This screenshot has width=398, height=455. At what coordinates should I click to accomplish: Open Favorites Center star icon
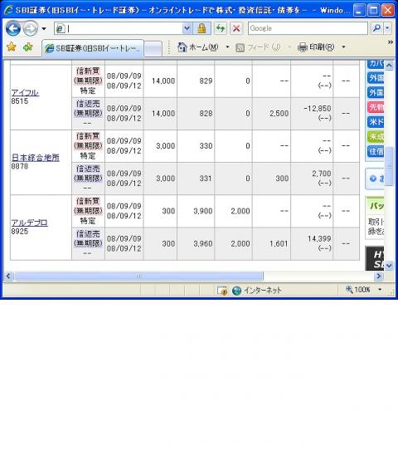pyautogui.click(x=12, y=46)
